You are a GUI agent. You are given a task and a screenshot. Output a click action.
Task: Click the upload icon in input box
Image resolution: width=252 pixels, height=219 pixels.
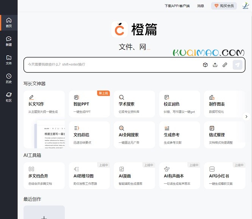[215, 65]
